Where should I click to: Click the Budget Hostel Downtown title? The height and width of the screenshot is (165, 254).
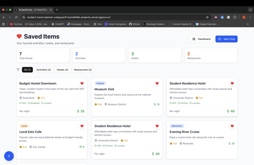[38, 83]
